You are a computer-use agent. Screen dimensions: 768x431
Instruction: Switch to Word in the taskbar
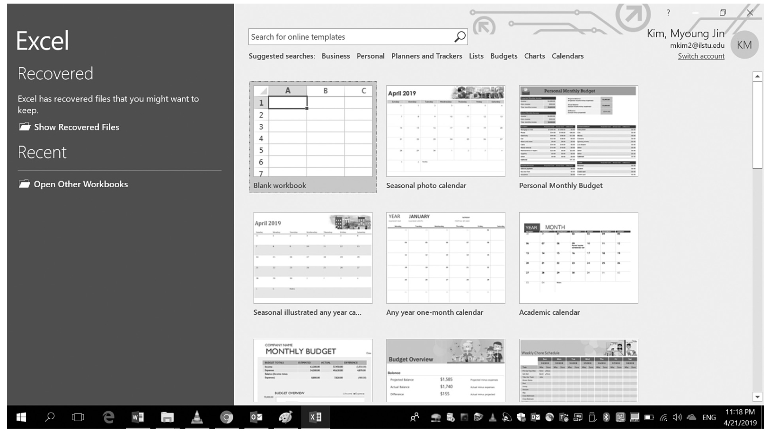click(x=138, y=417)
